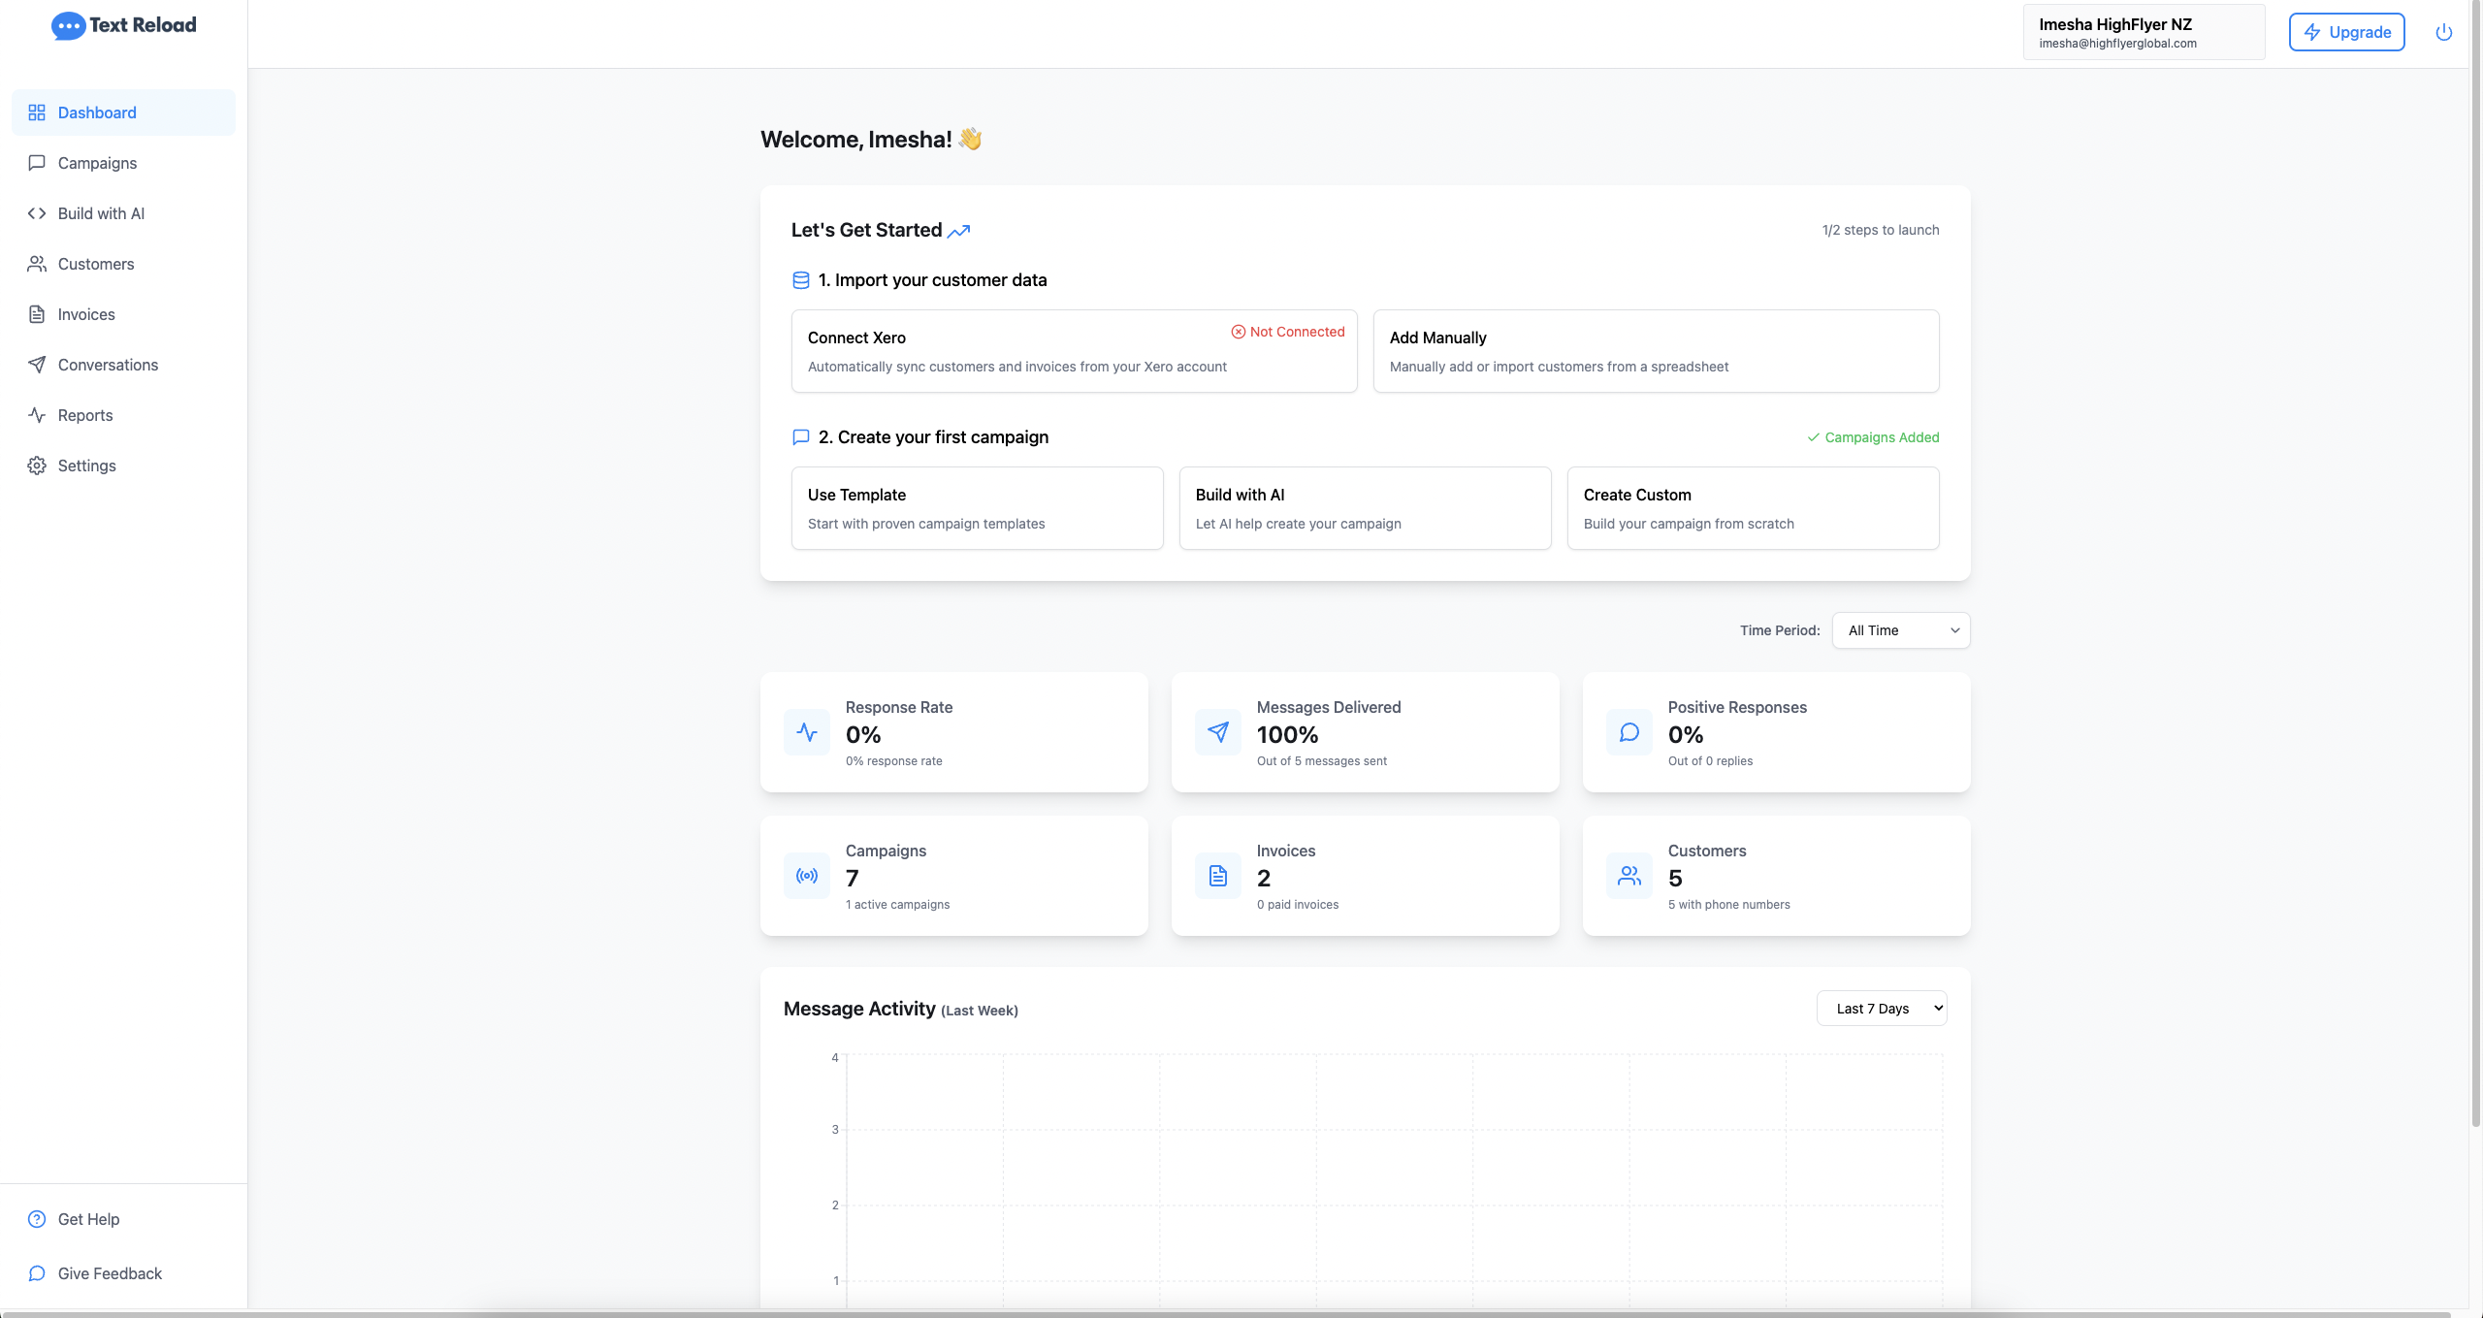Change the Message Activity range from Last 7 Days
Screen dimensions: 2483x1318
pos(1881,1008)
